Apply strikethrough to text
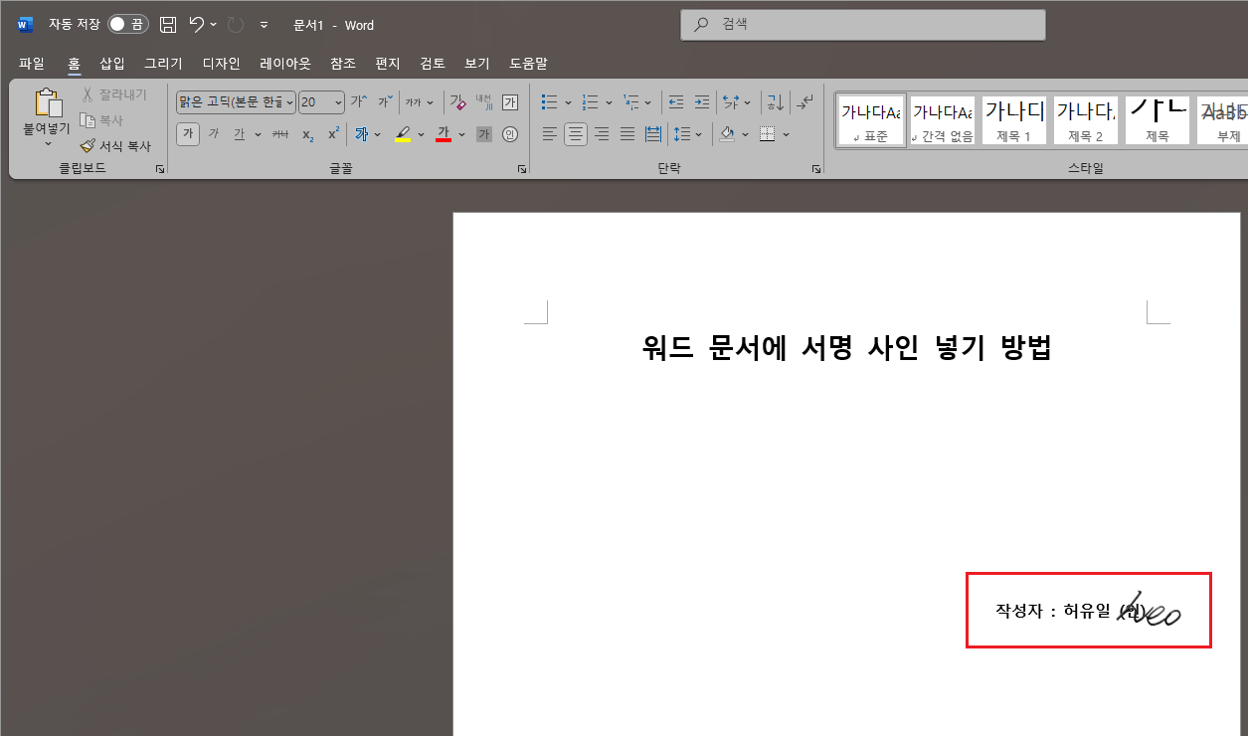Screen dimensions: 1248x736 tap(279, 133)
